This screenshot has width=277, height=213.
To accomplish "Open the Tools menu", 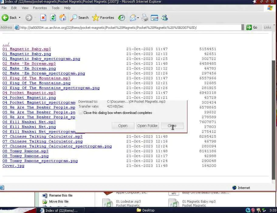I will (x=56, y=8).
